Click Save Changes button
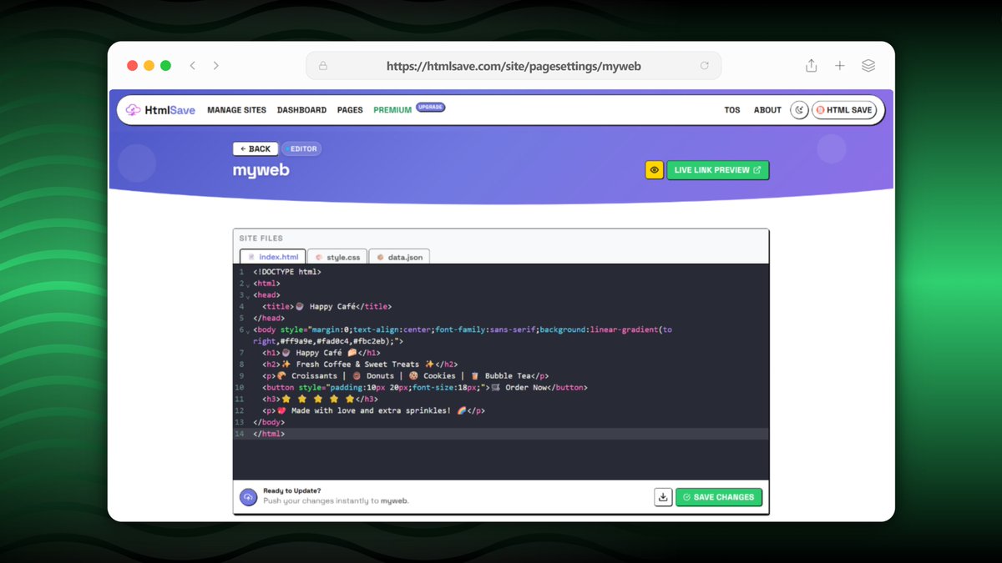The height and width of the screenshot is (563, 1002). pos(719,497)
